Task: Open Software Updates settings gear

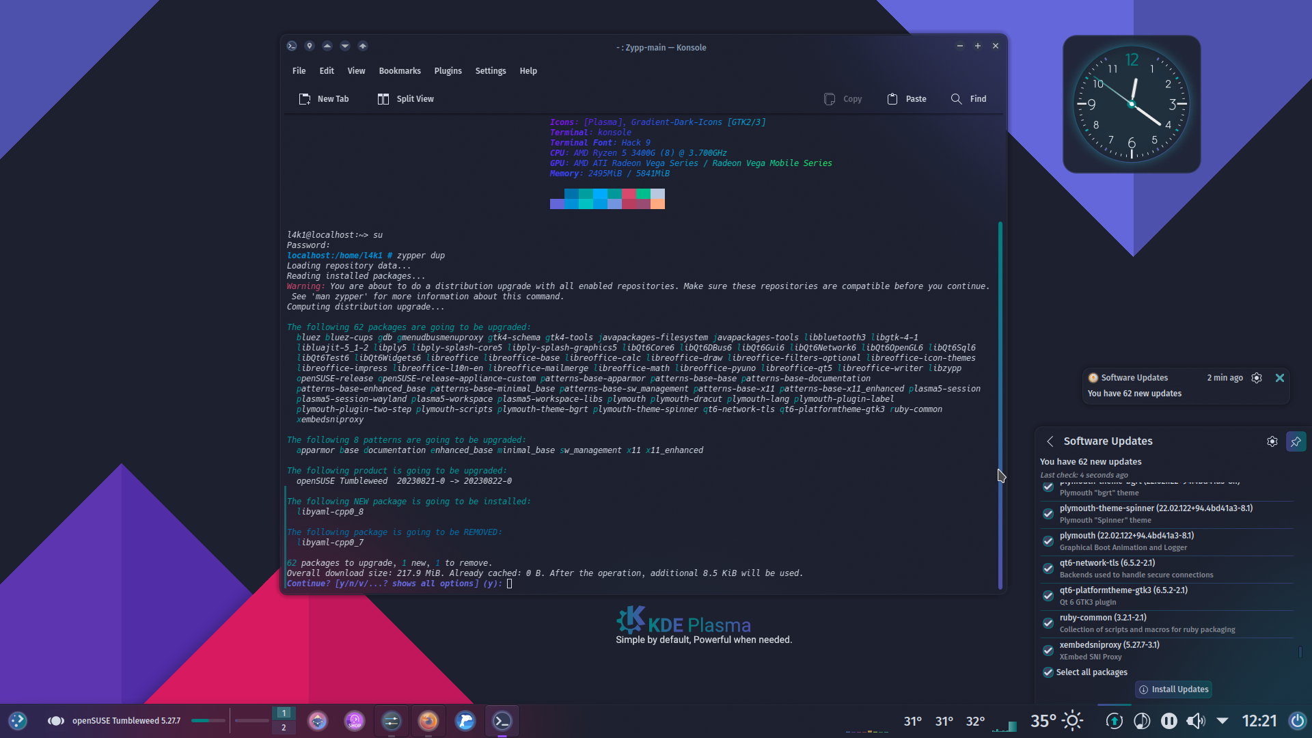Action: point(1272,441)
